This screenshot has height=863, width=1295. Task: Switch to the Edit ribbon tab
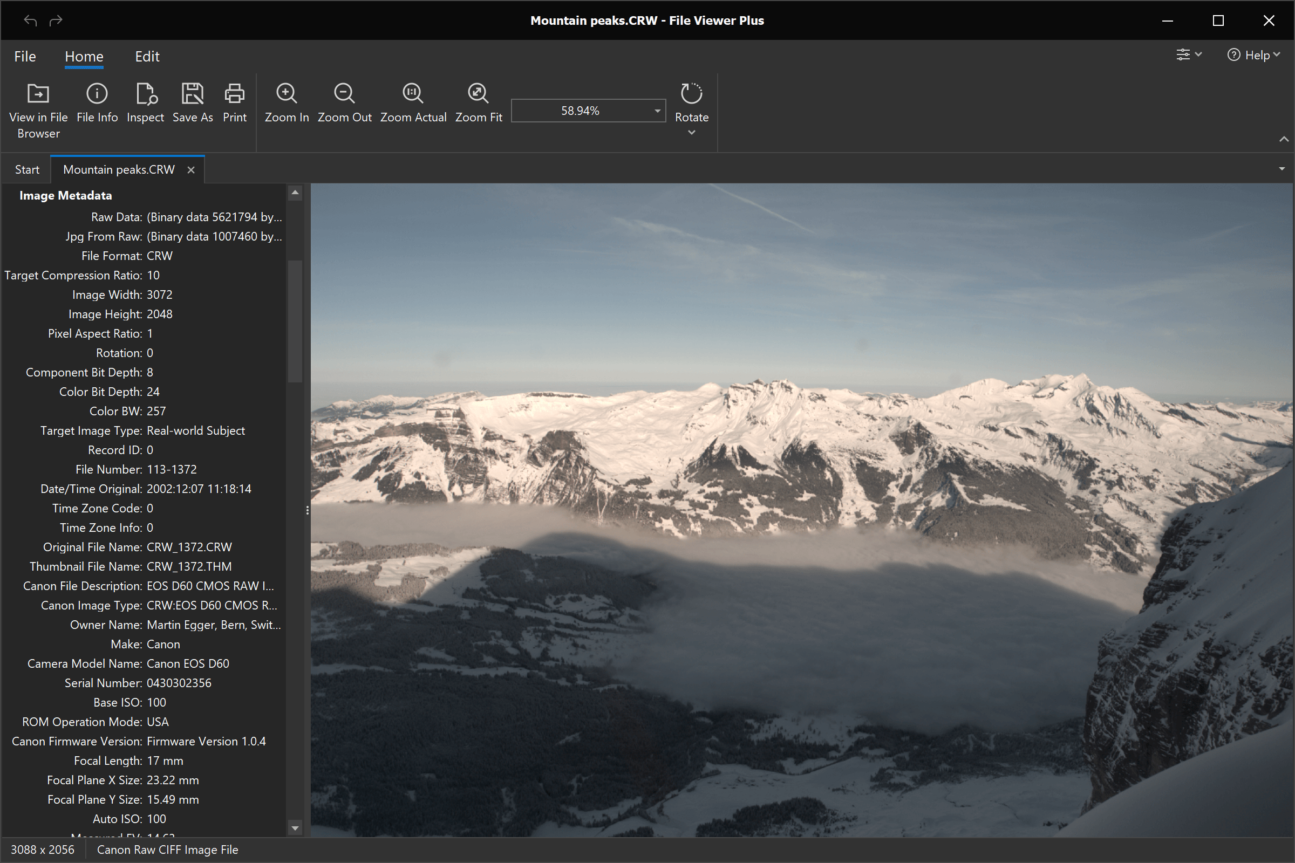click(147, 57)
